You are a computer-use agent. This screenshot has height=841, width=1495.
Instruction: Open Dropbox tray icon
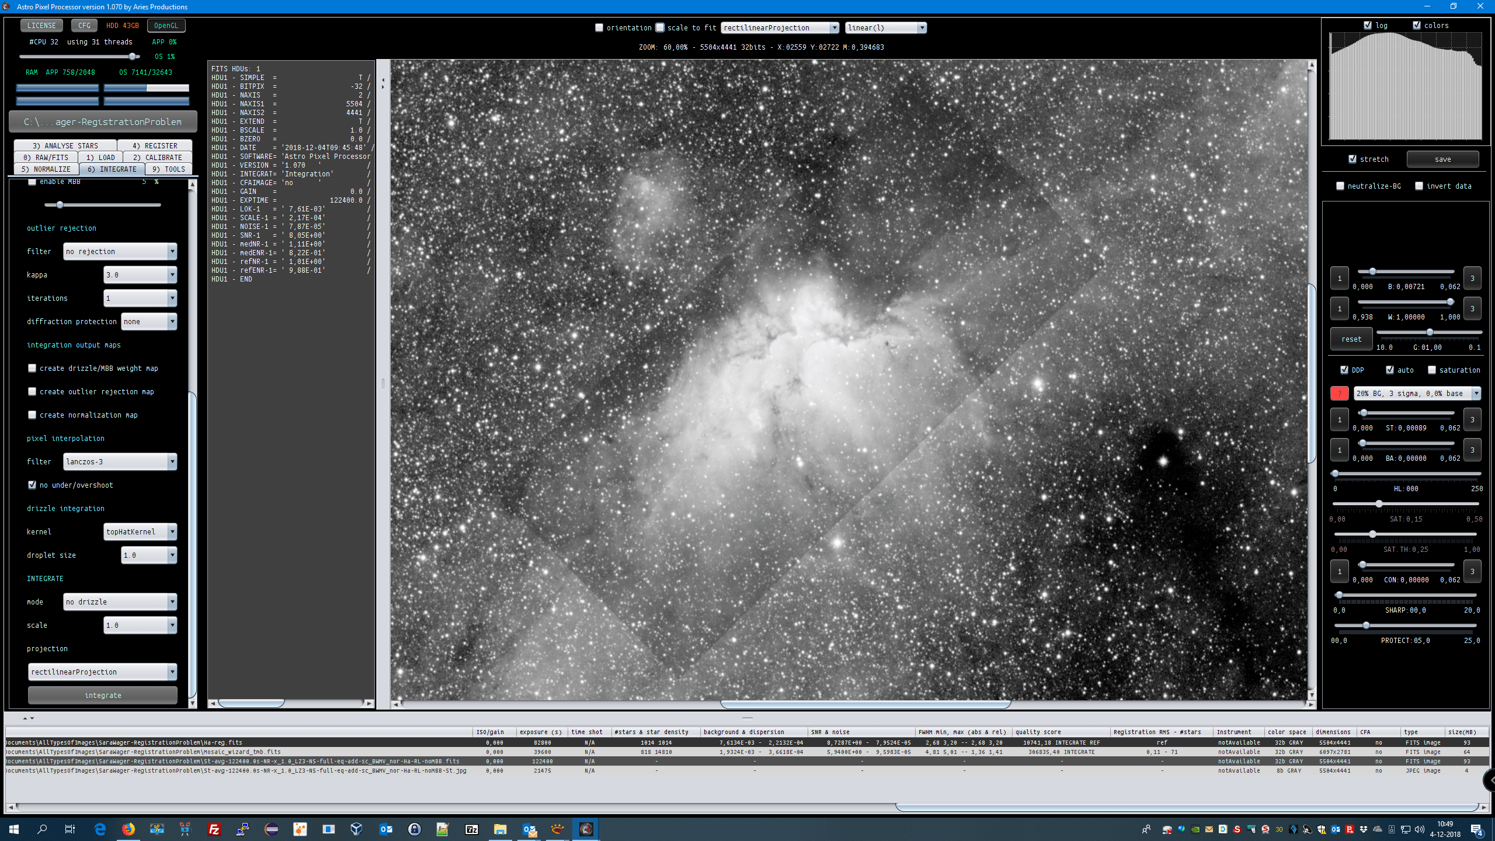pos(1364,829)
